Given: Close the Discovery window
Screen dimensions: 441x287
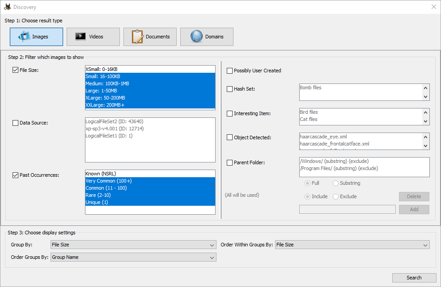Looking at the screenshot, I should [433, 7].
